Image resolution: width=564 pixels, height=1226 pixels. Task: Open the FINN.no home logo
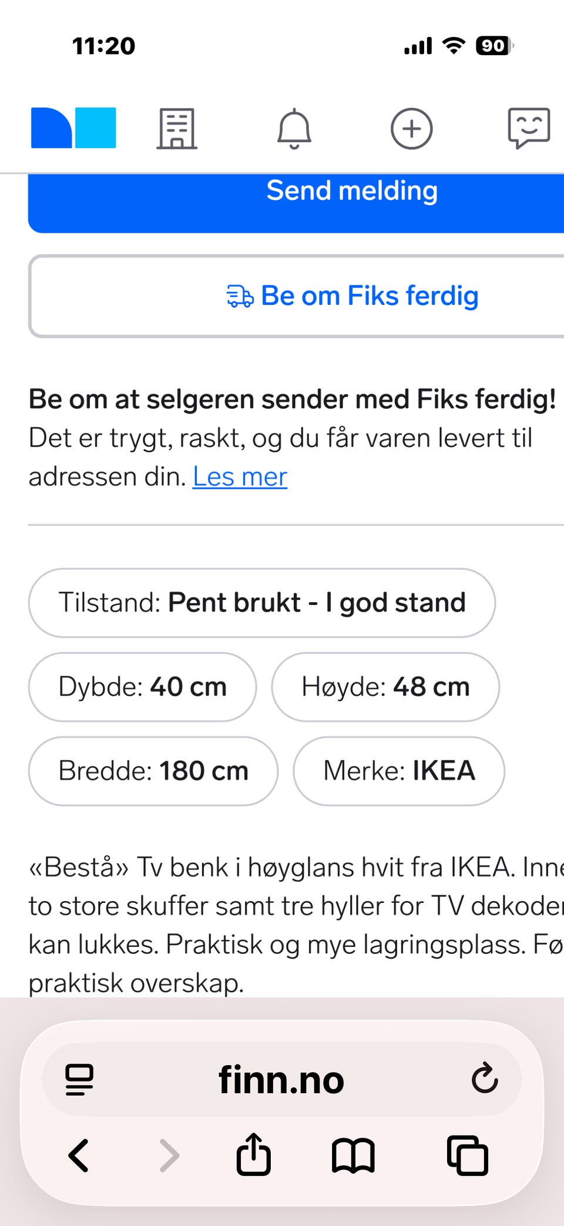(x=73, y=128)
